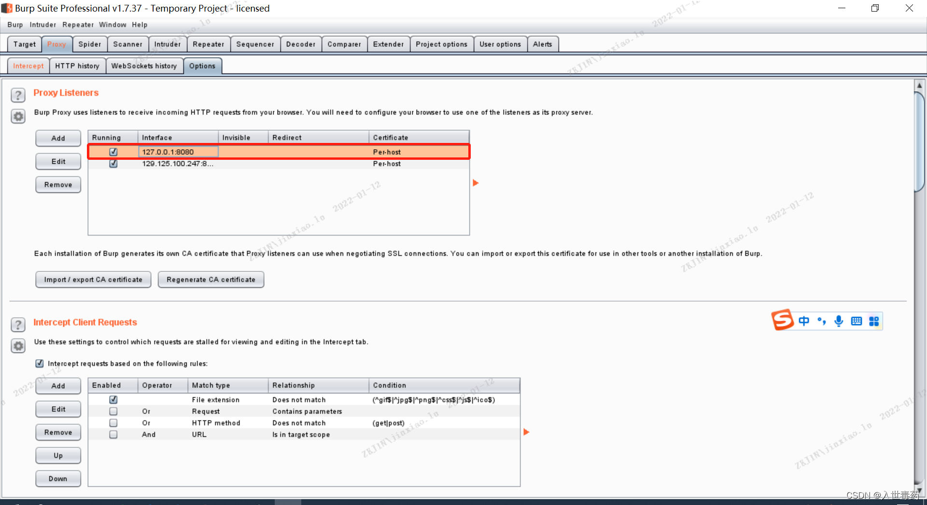The width and height of the screenshot is (927, 505).
Task: Enable HTTP method intercept rule
Action: [x=113, y=423]
